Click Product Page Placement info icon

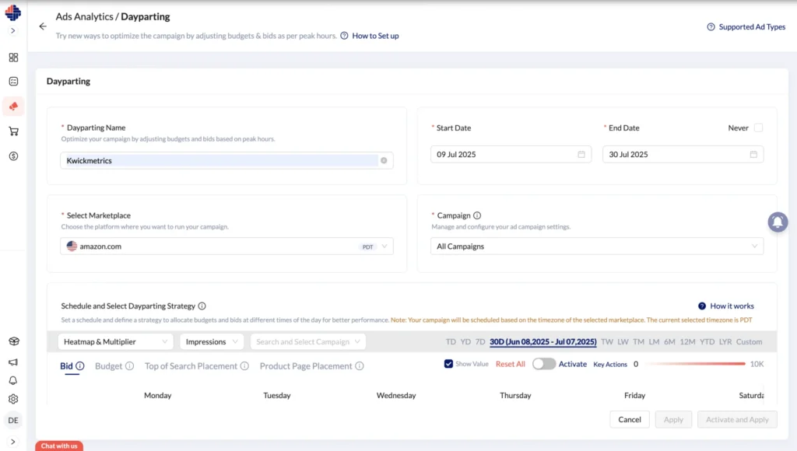click(x=360, y=366)
